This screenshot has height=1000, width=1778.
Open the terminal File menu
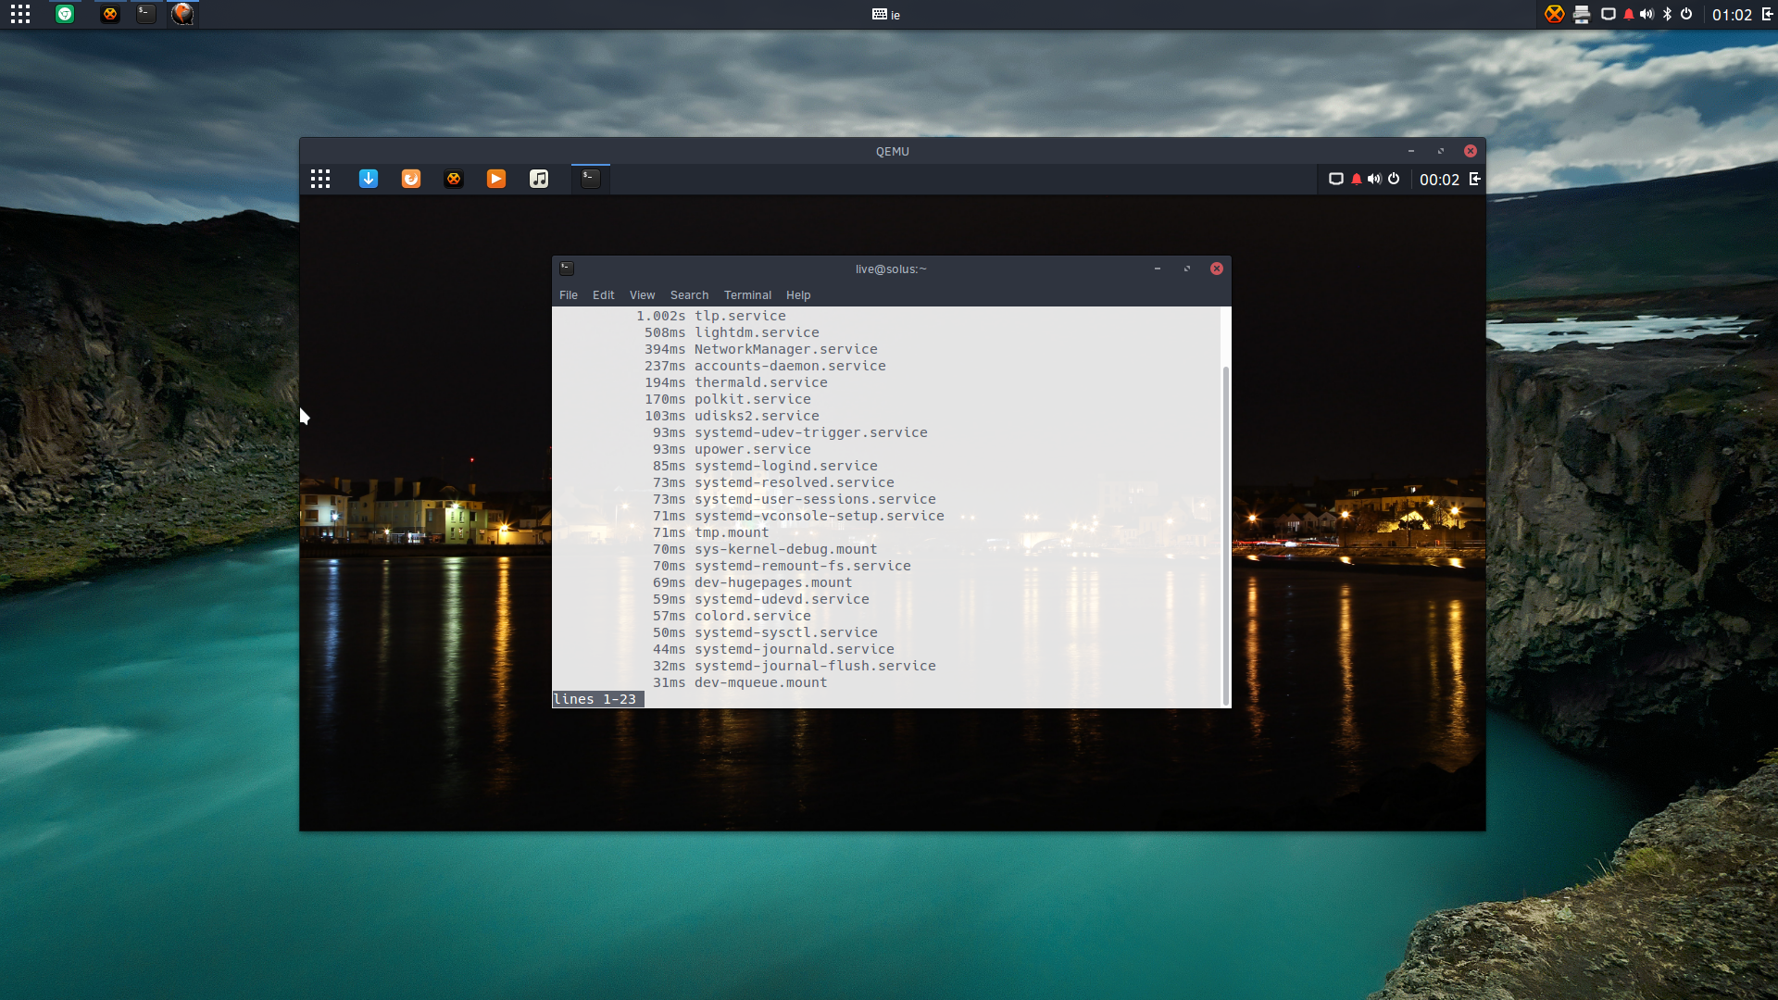pyautogui.click(x=569, y=295)
